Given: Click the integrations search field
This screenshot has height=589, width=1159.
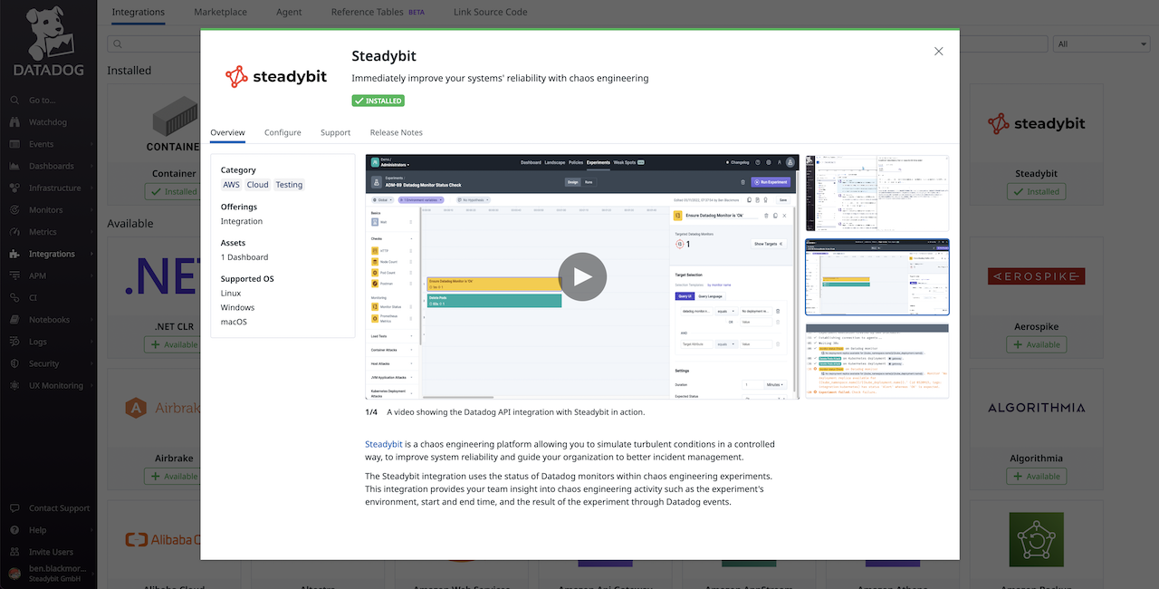Looking at the screenshot, I should coord(578,44).
